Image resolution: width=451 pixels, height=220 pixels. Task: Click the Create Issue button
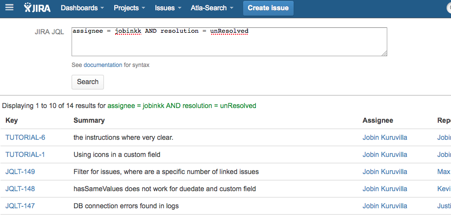pos(268,8)
